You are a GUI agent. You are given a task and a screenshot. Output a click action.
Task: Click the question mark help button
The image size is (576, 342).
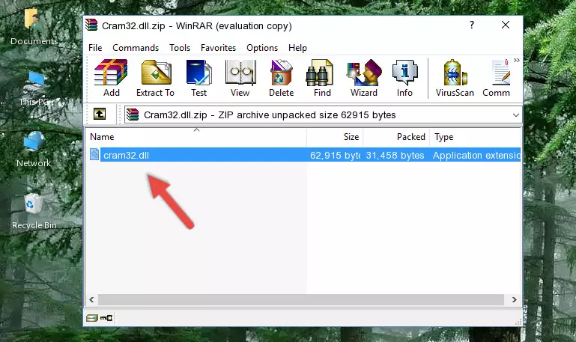tap(472, 25)
